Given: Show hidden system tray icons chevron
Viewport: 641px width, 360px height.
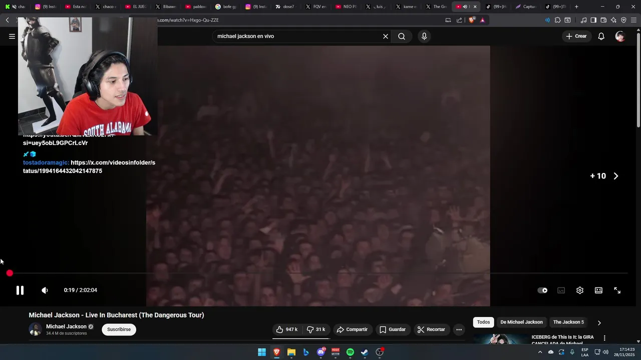Looking at the screenshot, I should click(x=540, y=352).
